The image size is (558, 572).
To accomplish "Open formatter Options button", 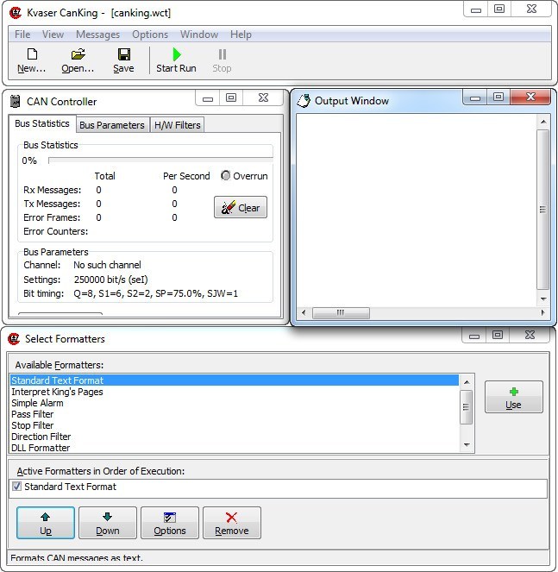I will (x=170, y=523).
